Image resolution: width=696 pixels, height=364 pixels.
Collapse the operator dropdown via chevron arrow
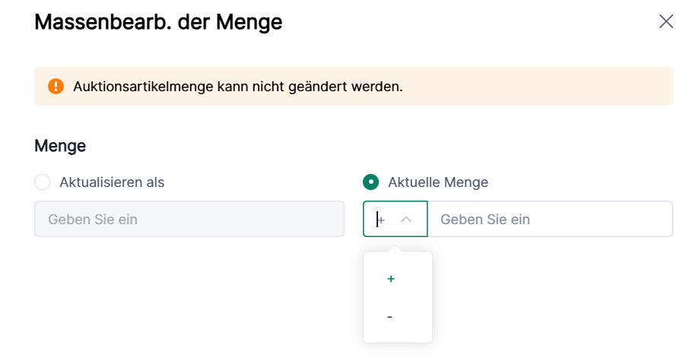tap(406, 219)
